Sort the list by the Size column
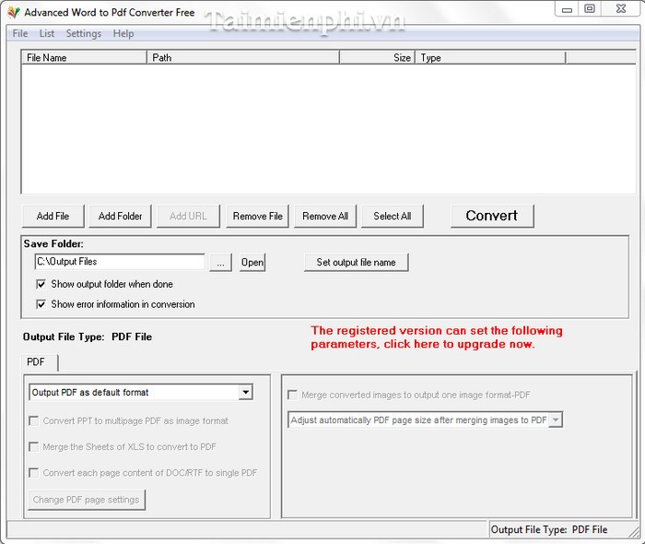 377,57
